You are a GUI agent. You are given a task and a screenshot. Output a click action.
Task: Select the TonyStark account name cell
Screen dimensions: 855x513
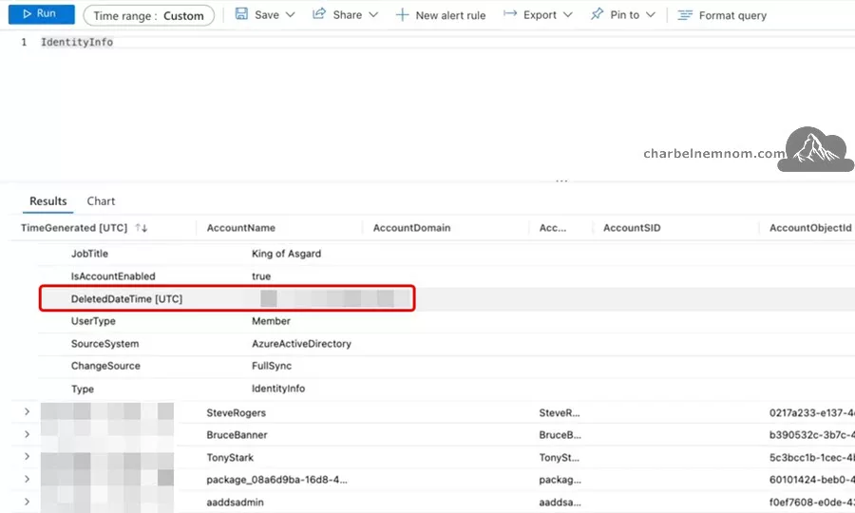point(230,457)
